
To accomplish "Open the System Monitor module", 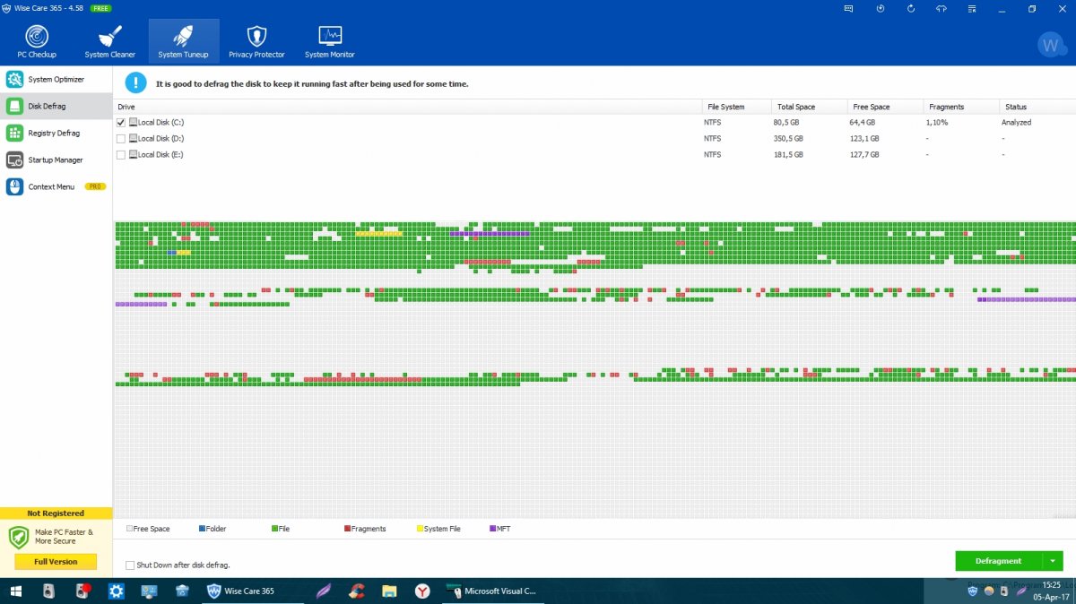I will [x=329, y=41].
